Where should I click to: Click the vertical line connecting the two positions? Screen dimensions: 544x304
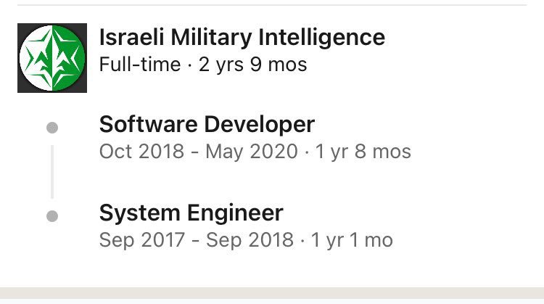[52, 172]
